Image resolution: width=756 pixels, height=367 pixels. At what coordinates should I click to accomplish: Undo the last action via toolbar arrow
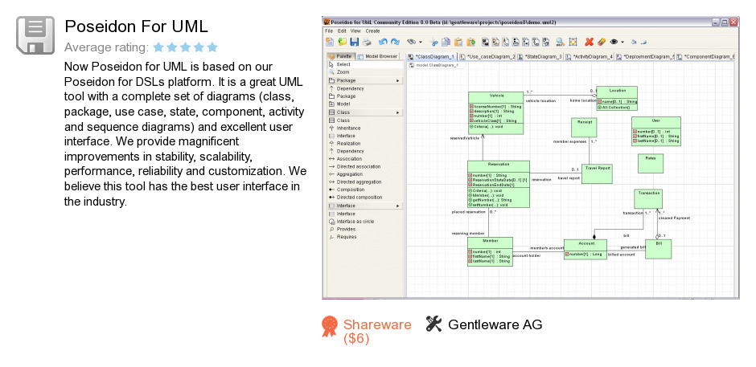point(383,42)
